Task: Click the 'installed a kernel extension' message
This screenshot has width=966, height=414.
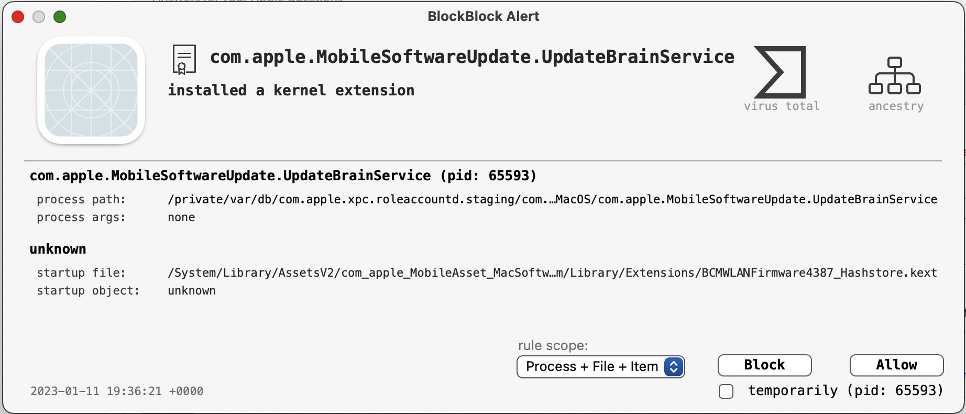Action: pyautogui.click(x=291, y=90)
